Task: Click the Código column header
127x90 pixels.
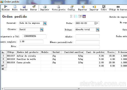Action: point(11,52)
